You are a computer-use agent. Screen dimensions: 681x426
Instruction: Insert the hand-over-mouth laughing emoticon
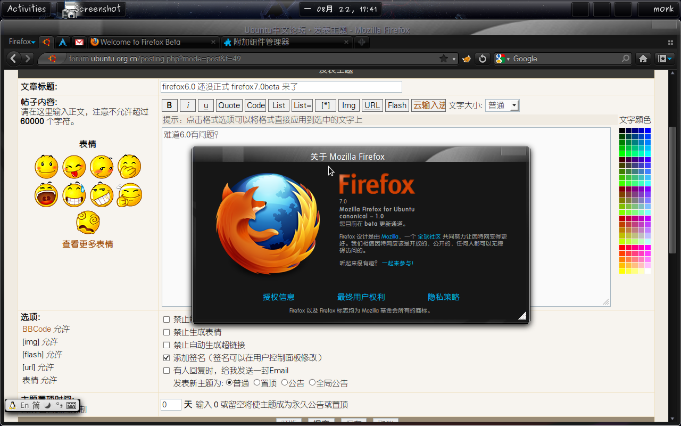point(129,167)
